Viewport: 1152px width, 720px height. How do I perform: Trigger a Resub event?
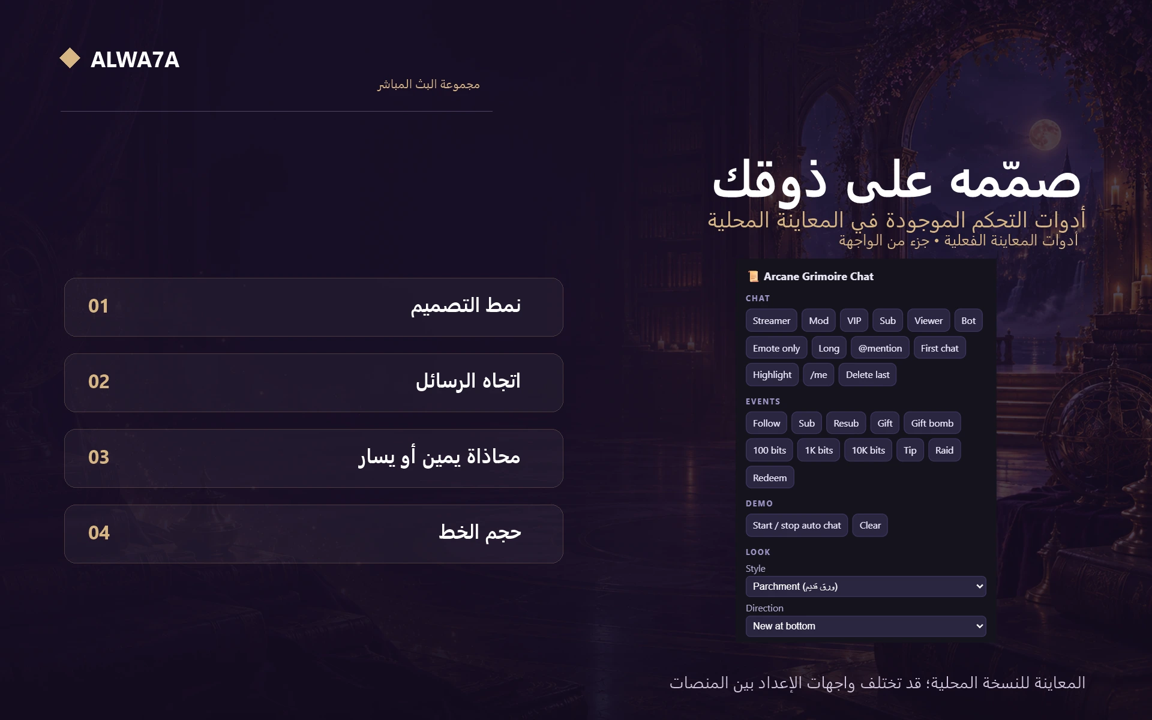tap(846, 423)
